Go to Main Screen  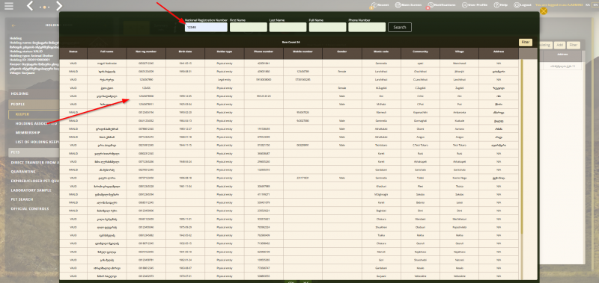tap(408, 5)
